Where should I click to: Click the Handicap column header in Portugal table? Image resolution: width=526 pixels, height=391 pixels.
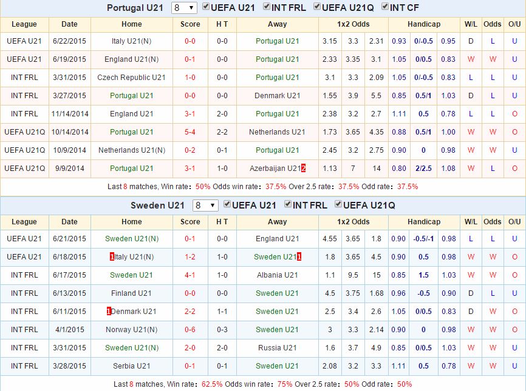click(x=424, y=24)
